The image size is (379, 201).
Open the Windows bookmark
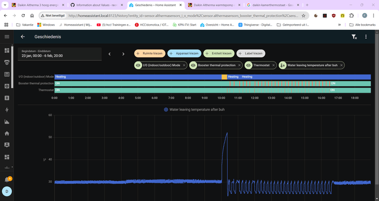point(46,25)
